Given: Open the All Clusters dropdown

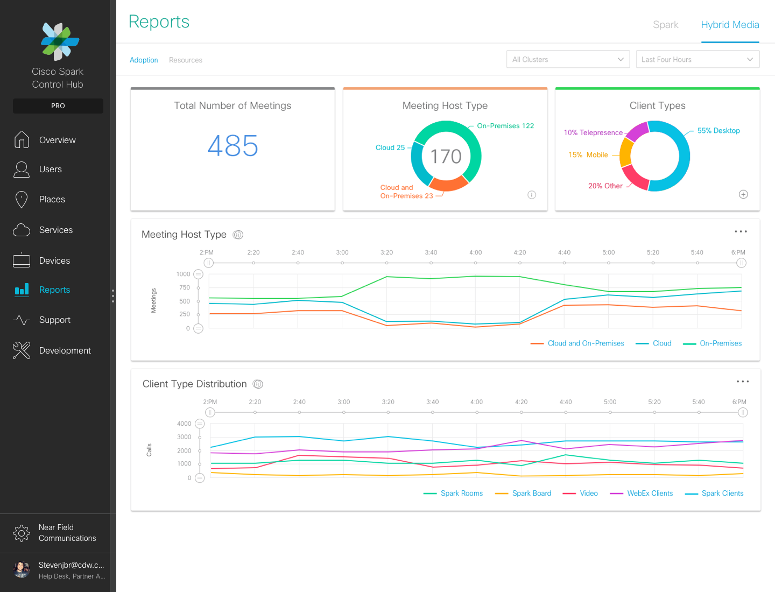Looking at the screenshot, I should pyautogui.click(x=568, y=59).
